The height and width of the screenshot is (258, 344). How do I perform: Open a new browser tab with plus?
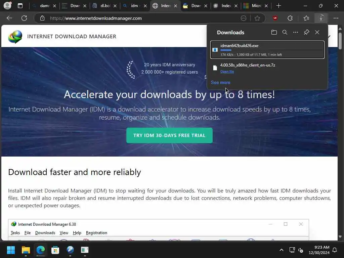click(278, 6)
